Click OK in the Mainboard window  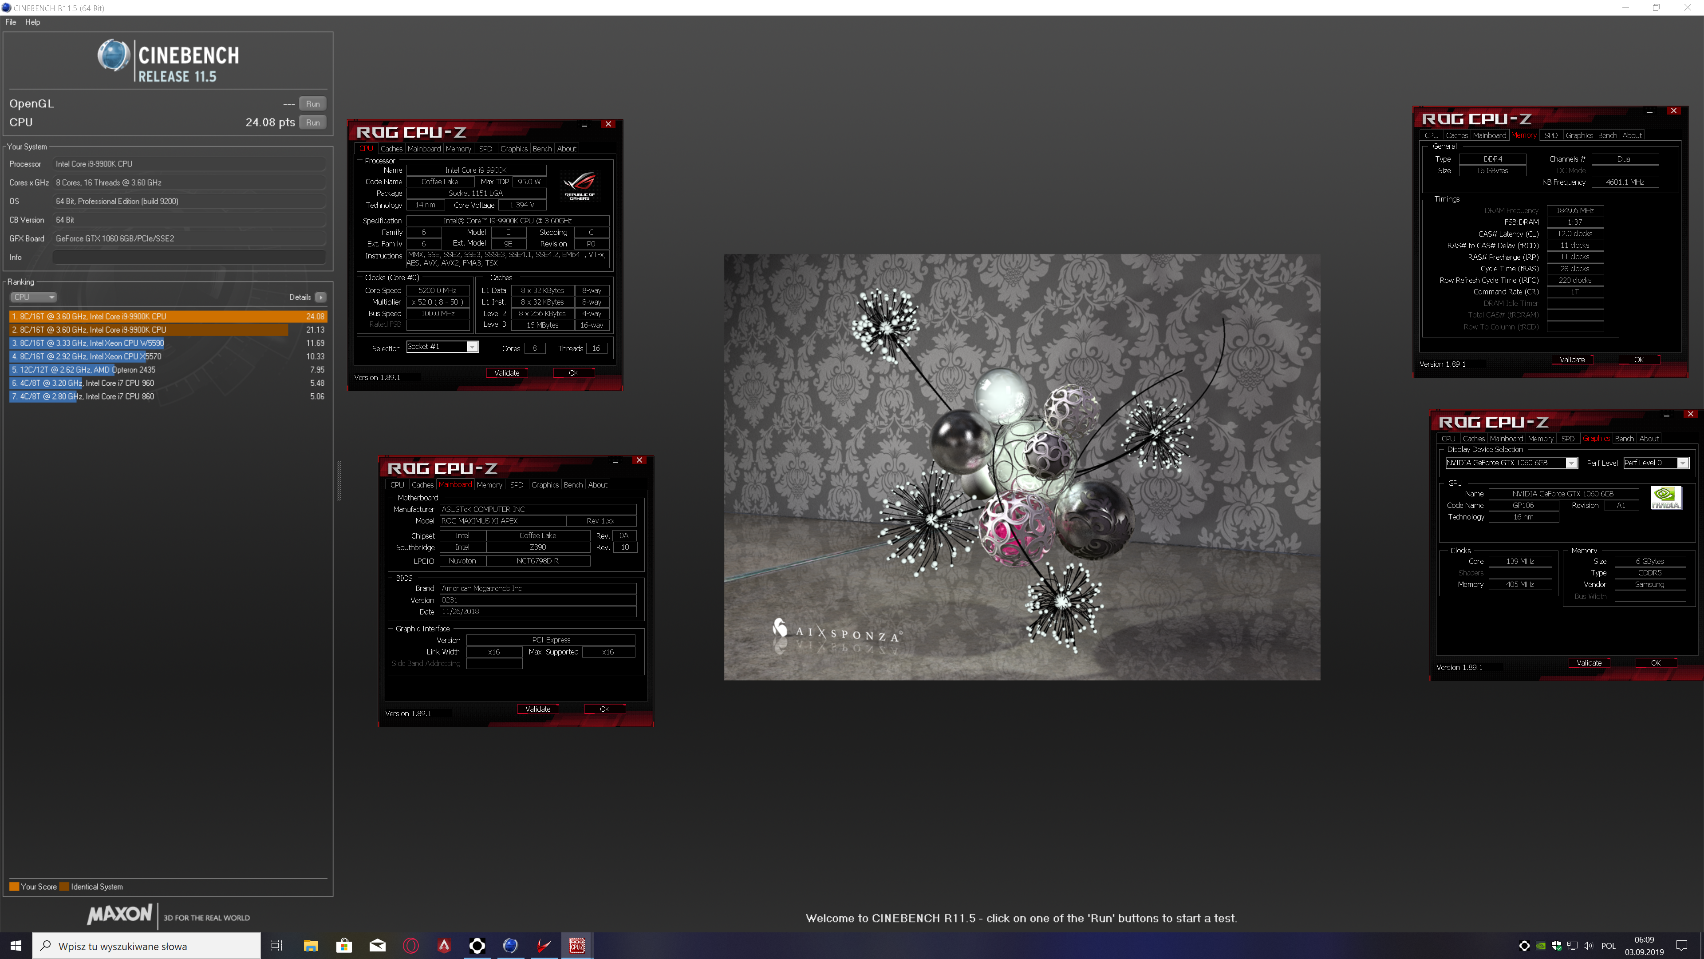604,709
